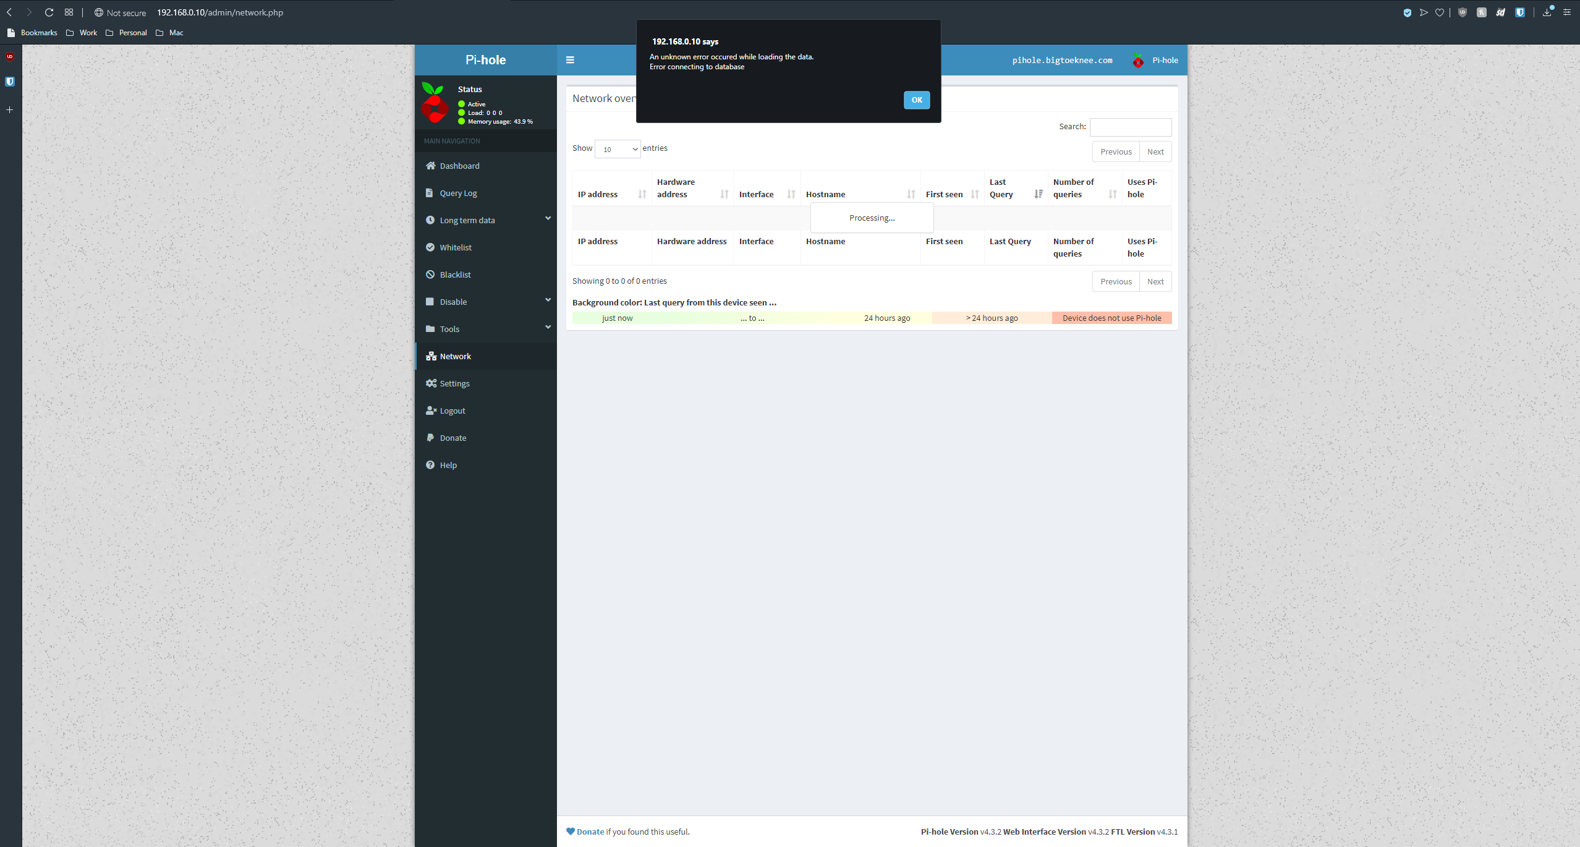Screen dimensions: 1580x847
Task: Click the Search input field
Action: coord(1130,127)
